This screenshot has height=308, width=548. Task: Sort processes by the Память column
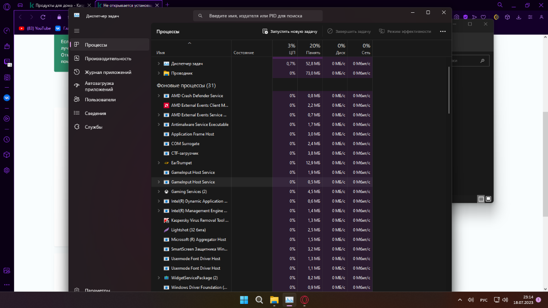pyautogui.click(x=310, y=49)
